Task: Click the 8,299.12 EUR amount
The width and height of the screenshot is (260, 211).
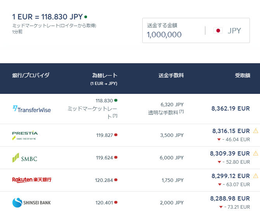Action: (x=230, y=176)
